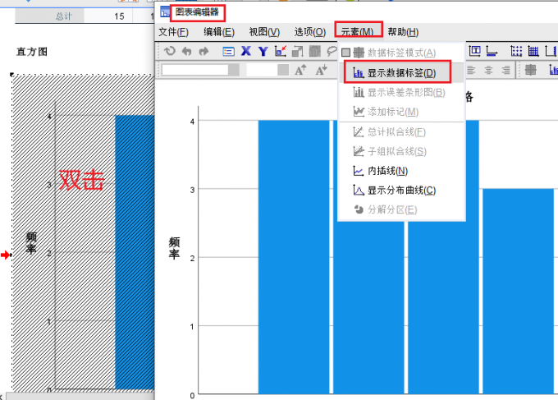Image resolution: width=558 pixels, height=400 pixels.
Task: Choose 显示分布曲线(C) menu entry
Action: click(x=401, y=191)
